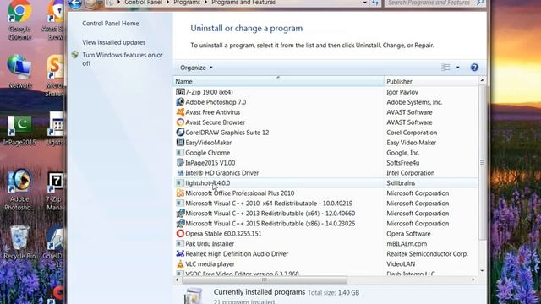Click the vertical scrollbar down arrow
541x304 pixels.
point(482,271)
